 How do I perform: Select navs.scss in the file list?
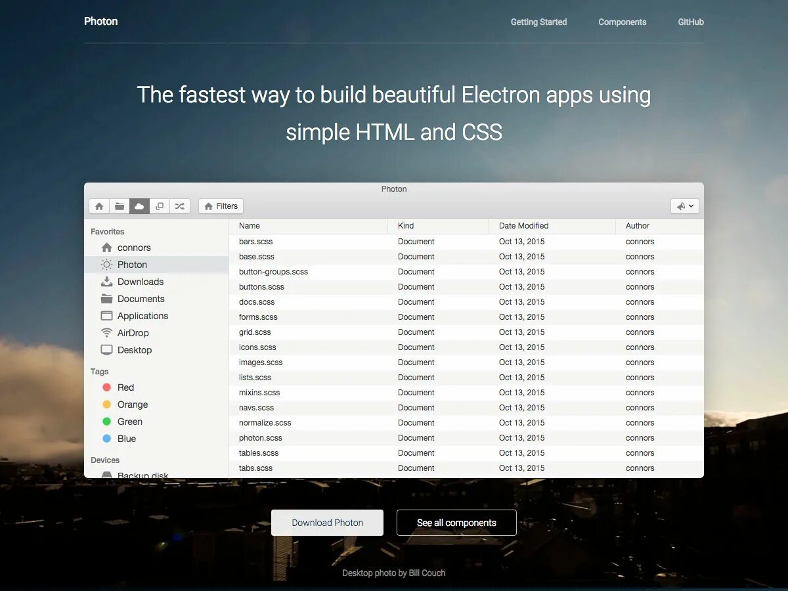pyautogui.click(x=466, y=408)
